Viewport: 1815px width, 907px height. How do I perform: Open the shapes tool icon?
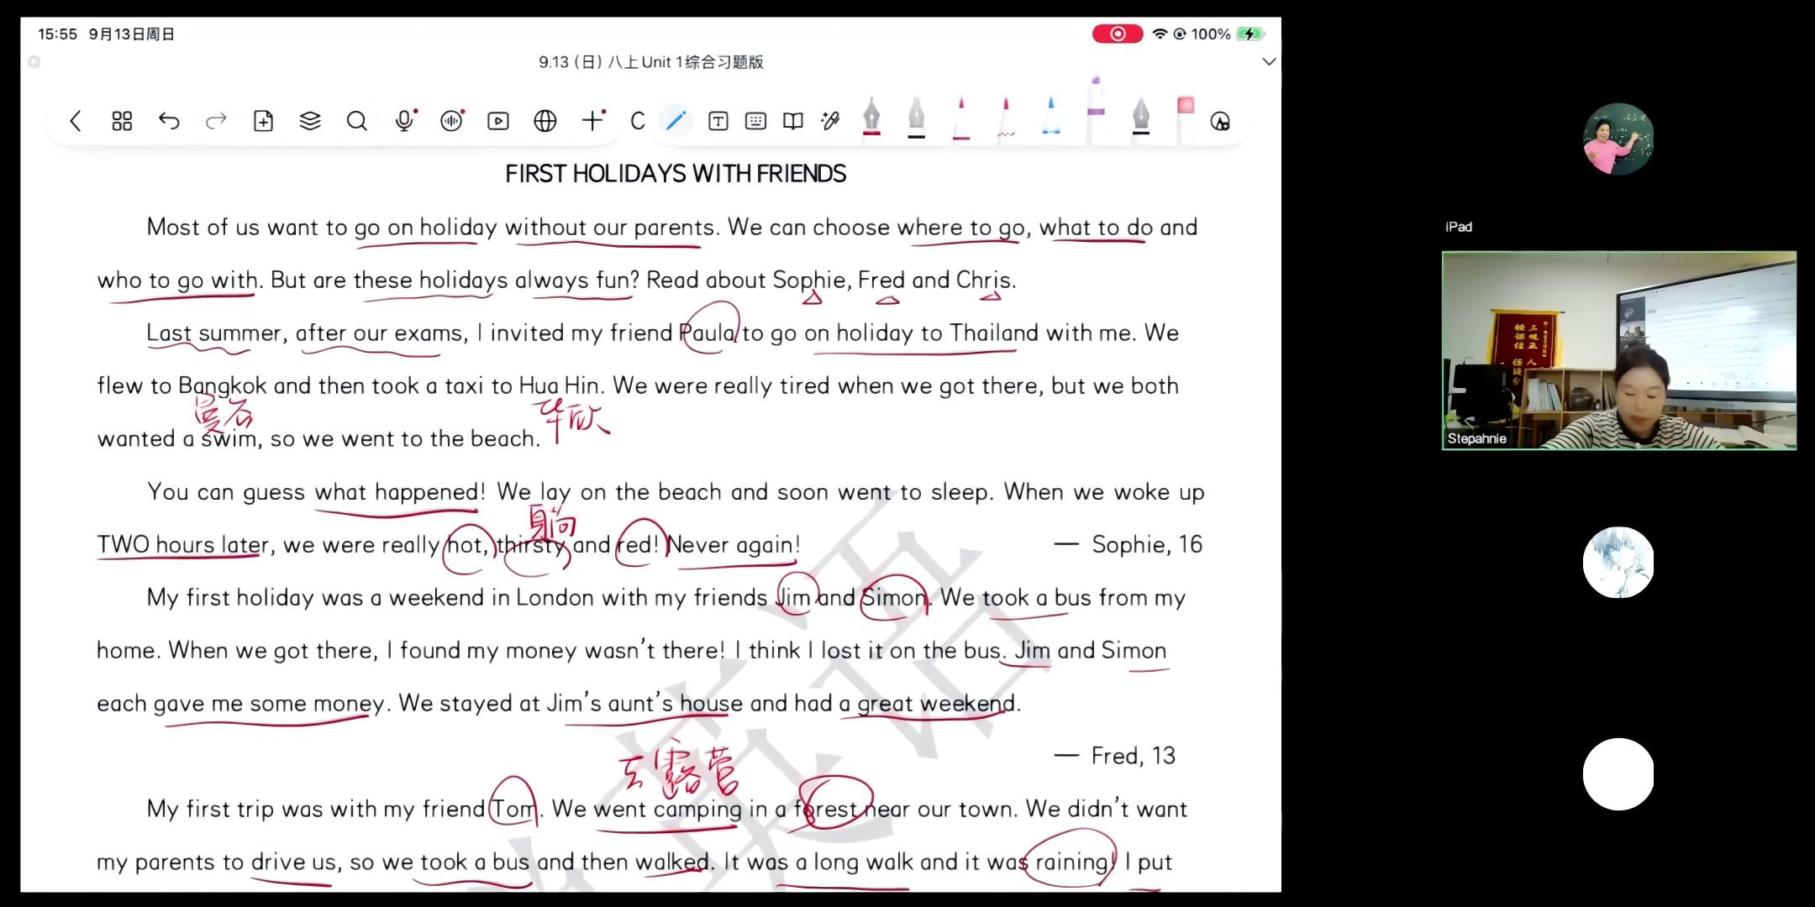coord(1220,122)
